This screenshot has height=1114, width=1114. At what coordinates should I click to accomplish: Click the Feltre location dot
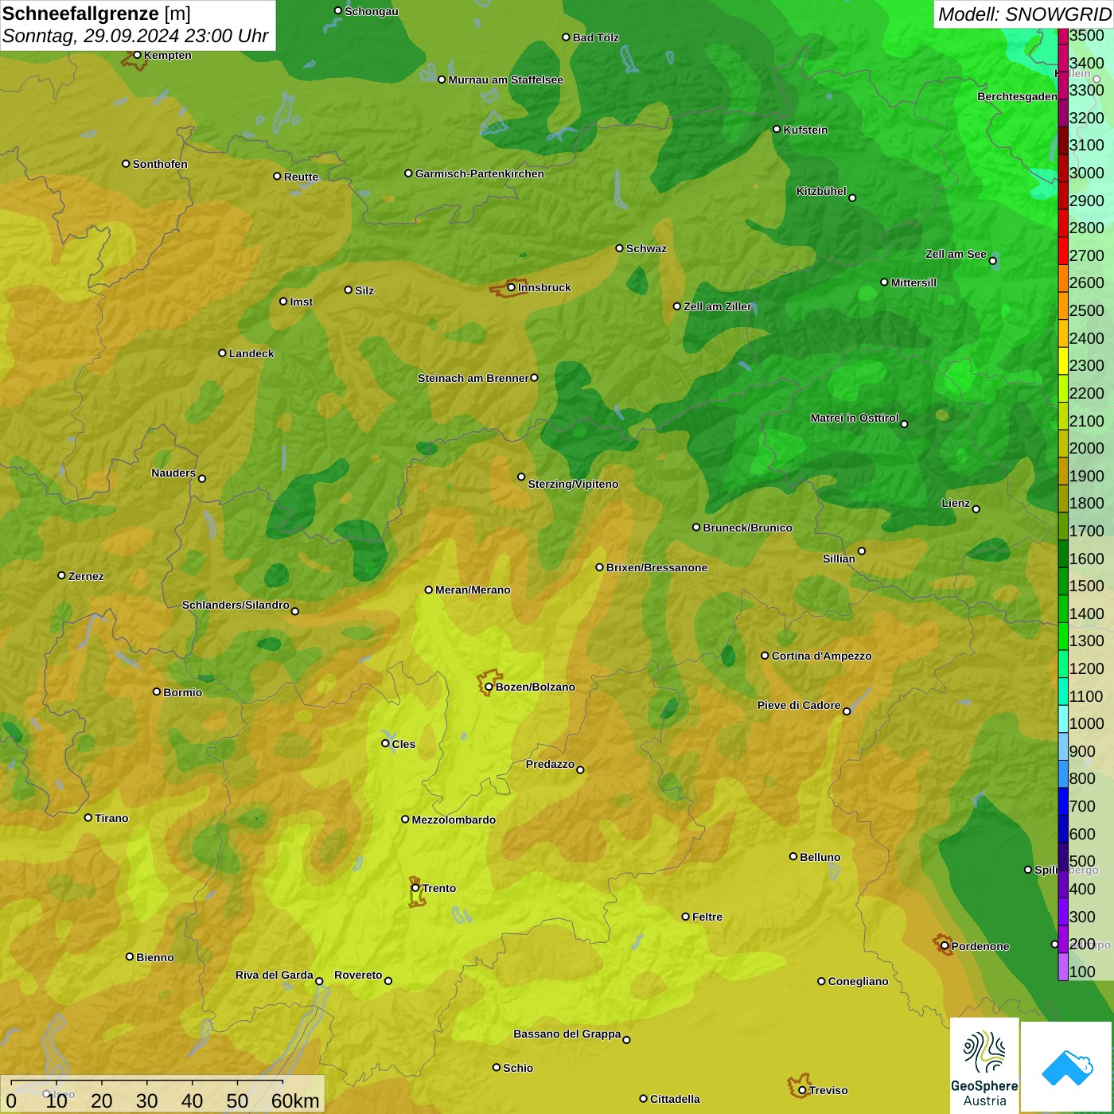point(686,917)
